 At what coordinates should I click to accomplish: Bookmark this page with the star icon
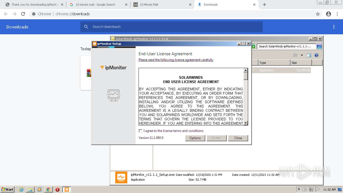(318, 14)
